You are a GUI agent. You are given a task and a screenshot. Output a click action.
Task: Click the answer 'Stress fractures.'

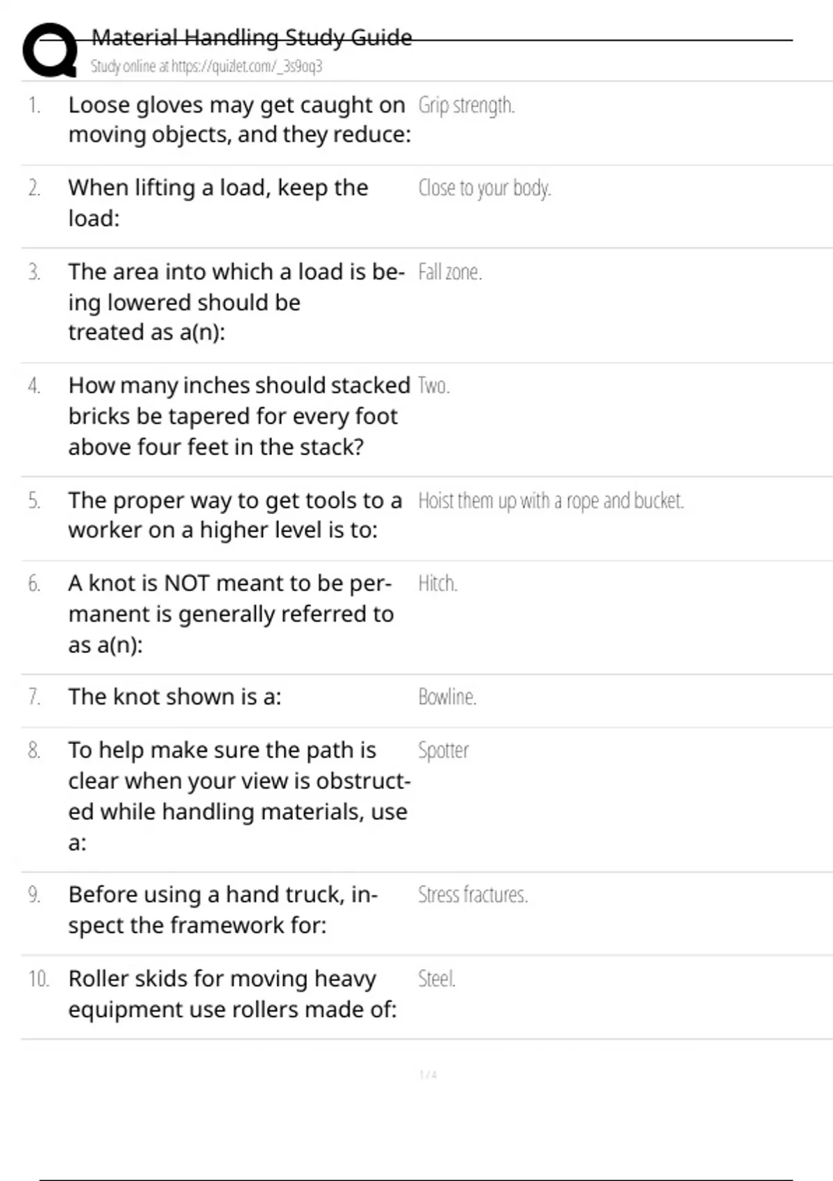(x=472, y=895)
